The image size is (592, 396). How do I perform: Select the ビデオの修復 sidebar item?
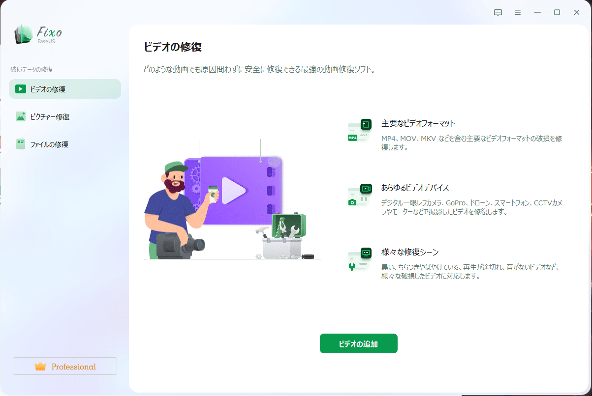65,89
